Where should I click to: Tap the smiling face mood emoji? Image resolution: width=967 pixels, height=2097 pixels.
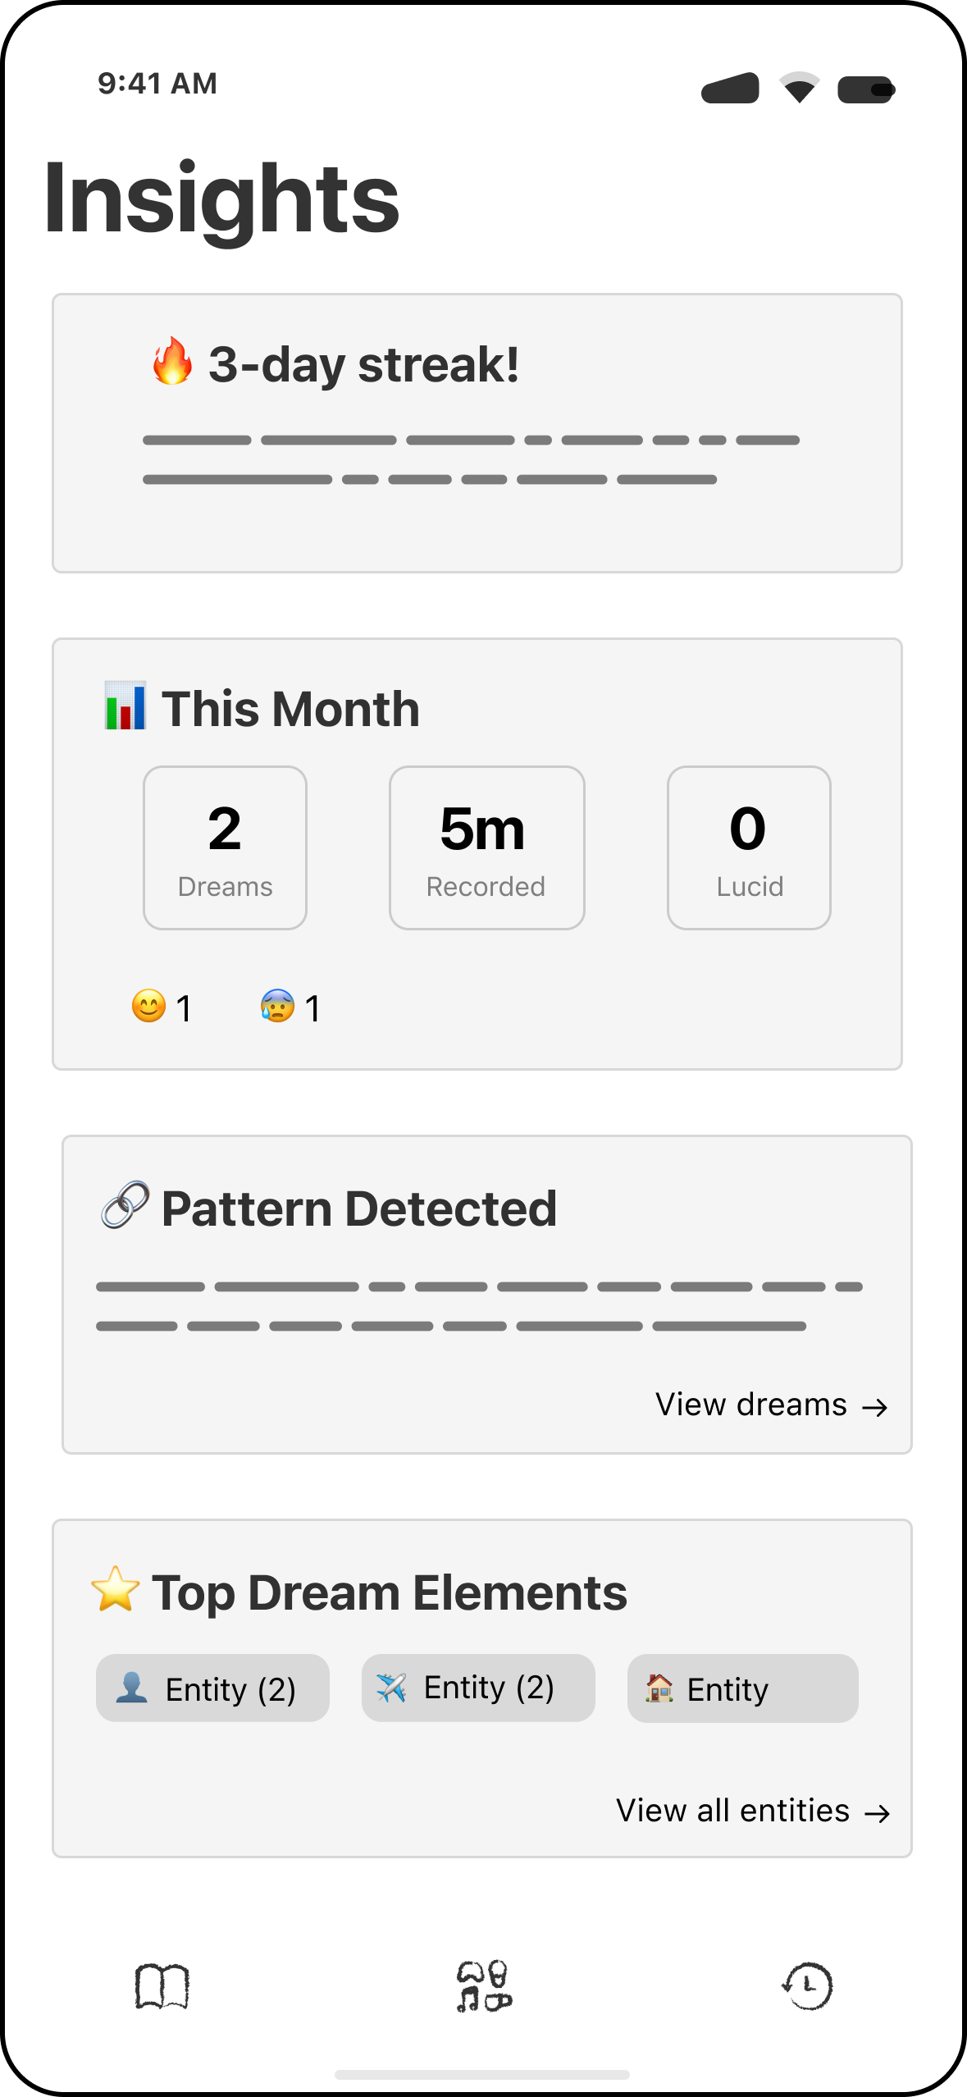pyautogui.click(x=149, y=1006)
